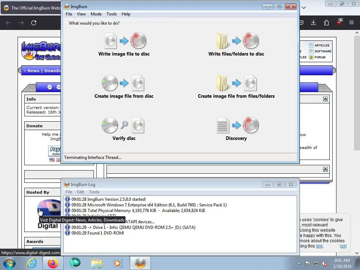Open the Edit menu in ImgBurn Log
Viewport: 360px width, 270px height.
(81, 192)
